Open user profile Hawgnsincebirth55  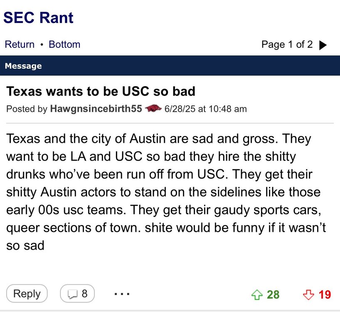(96, 109)
